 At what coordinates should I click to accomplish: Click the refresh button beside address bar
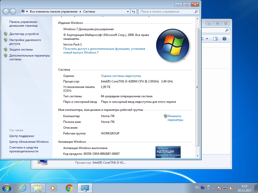[134, 12]
